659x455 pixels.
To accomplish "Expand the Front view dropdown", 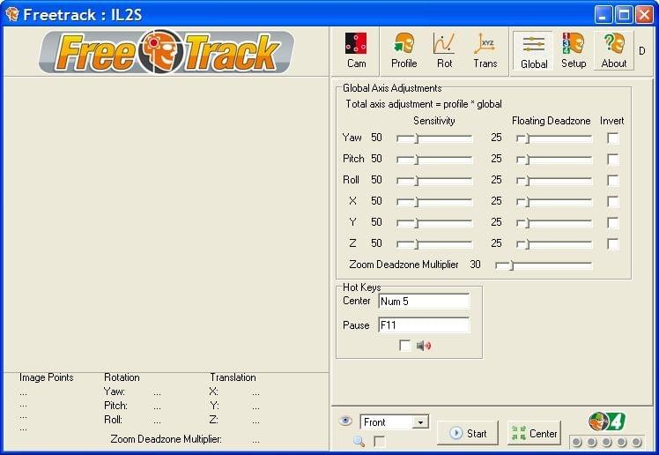I will (420, 422).
